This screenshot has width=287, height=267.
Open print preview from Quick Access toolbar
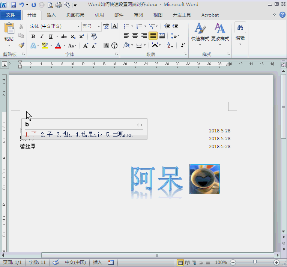[x=50, y=5]
